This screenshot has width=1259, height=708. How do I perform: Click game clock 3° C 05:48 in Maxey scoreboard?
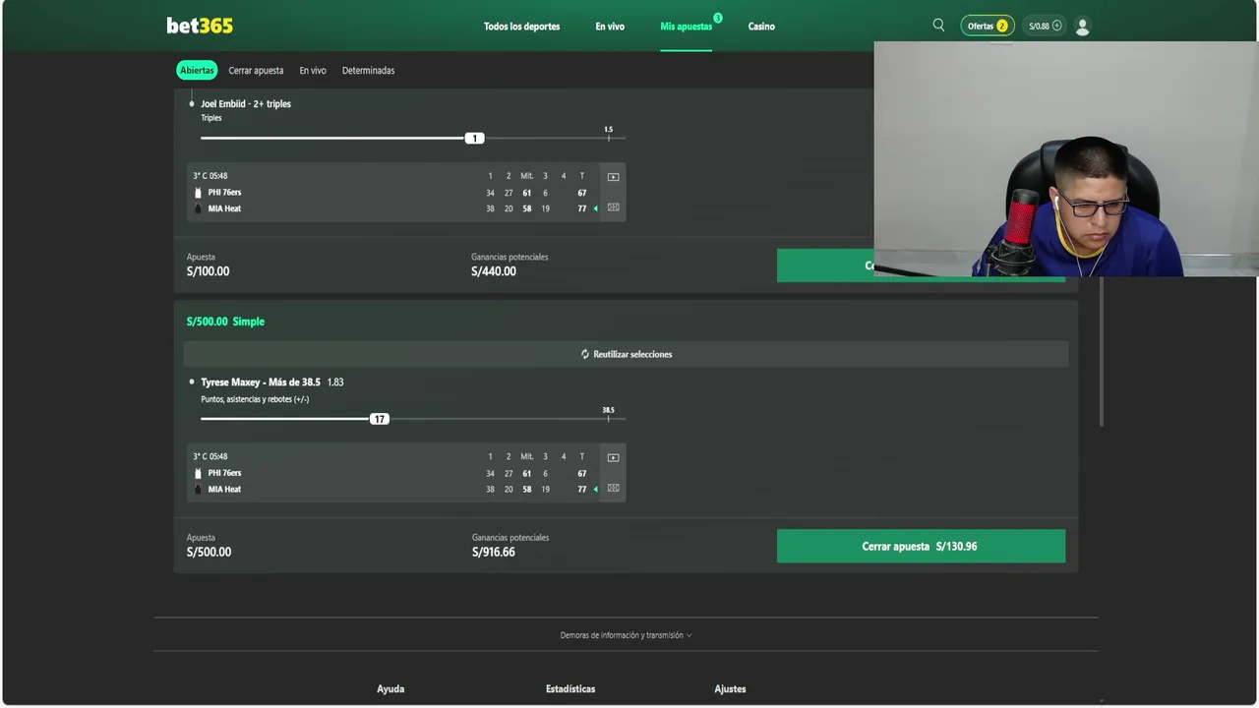(210, 457)
